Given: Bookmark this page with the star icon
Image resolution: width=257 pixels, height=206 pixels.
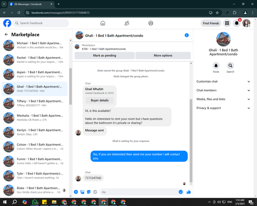Looking at the screenshot, I should coord(217,13).
